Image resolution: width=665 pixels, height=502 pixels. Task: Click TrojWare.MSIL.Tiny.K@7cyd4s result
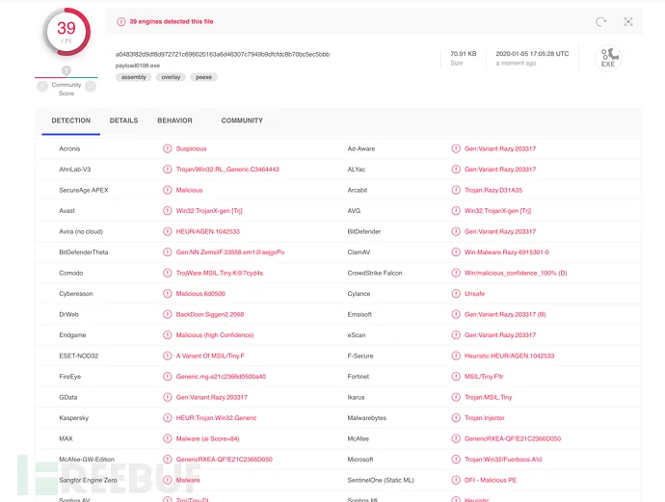click(220, 273)
